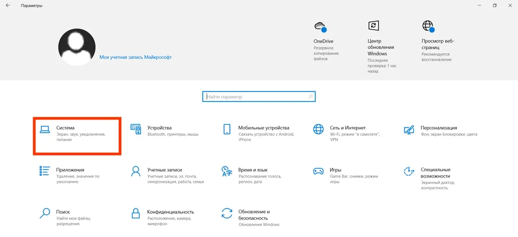Screen dimensions: 518x237
Task: Click 'Экран, звук, уведомления, питание' description
Action: (80, 137)
